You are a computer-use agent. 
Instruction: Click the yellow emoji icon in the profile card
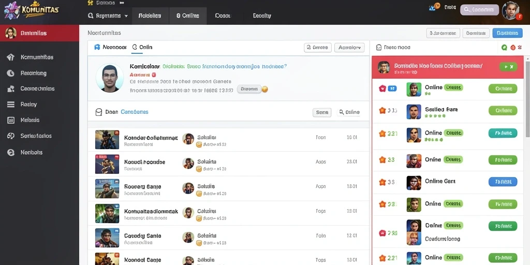pos(265,90)
